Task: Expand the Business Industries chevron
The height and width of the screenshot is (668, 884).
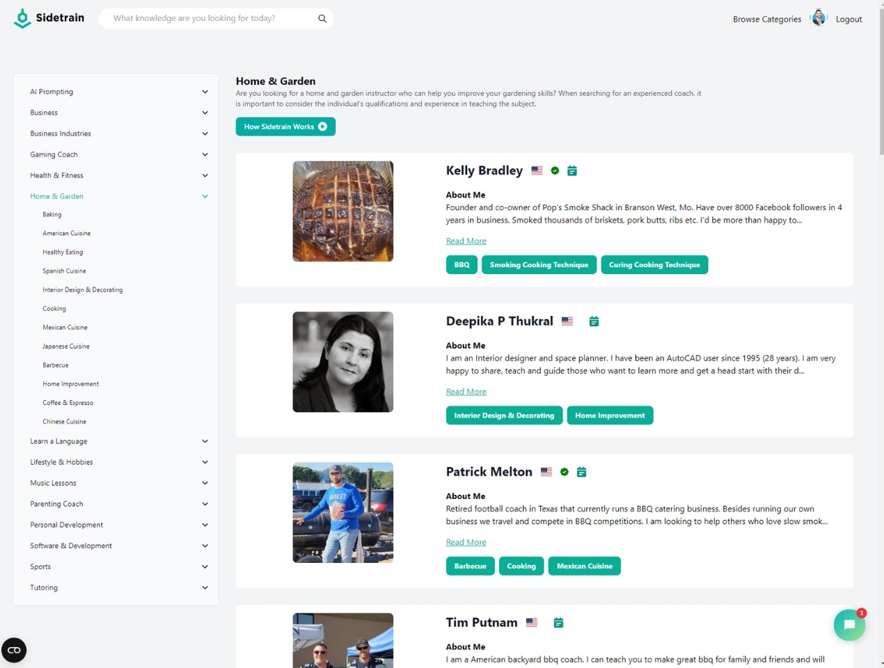Action: click(x=205, y=134)
